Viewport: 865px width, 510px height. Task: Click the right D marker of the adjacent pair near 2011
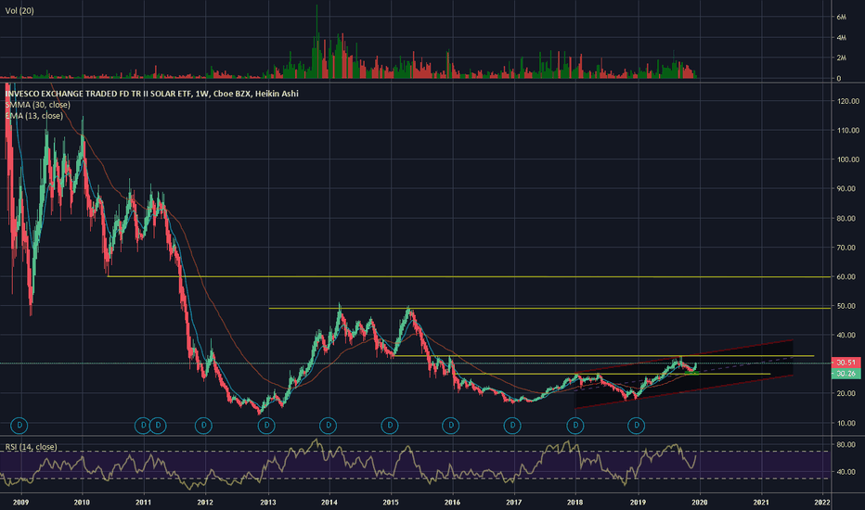(x=159, y=425)
